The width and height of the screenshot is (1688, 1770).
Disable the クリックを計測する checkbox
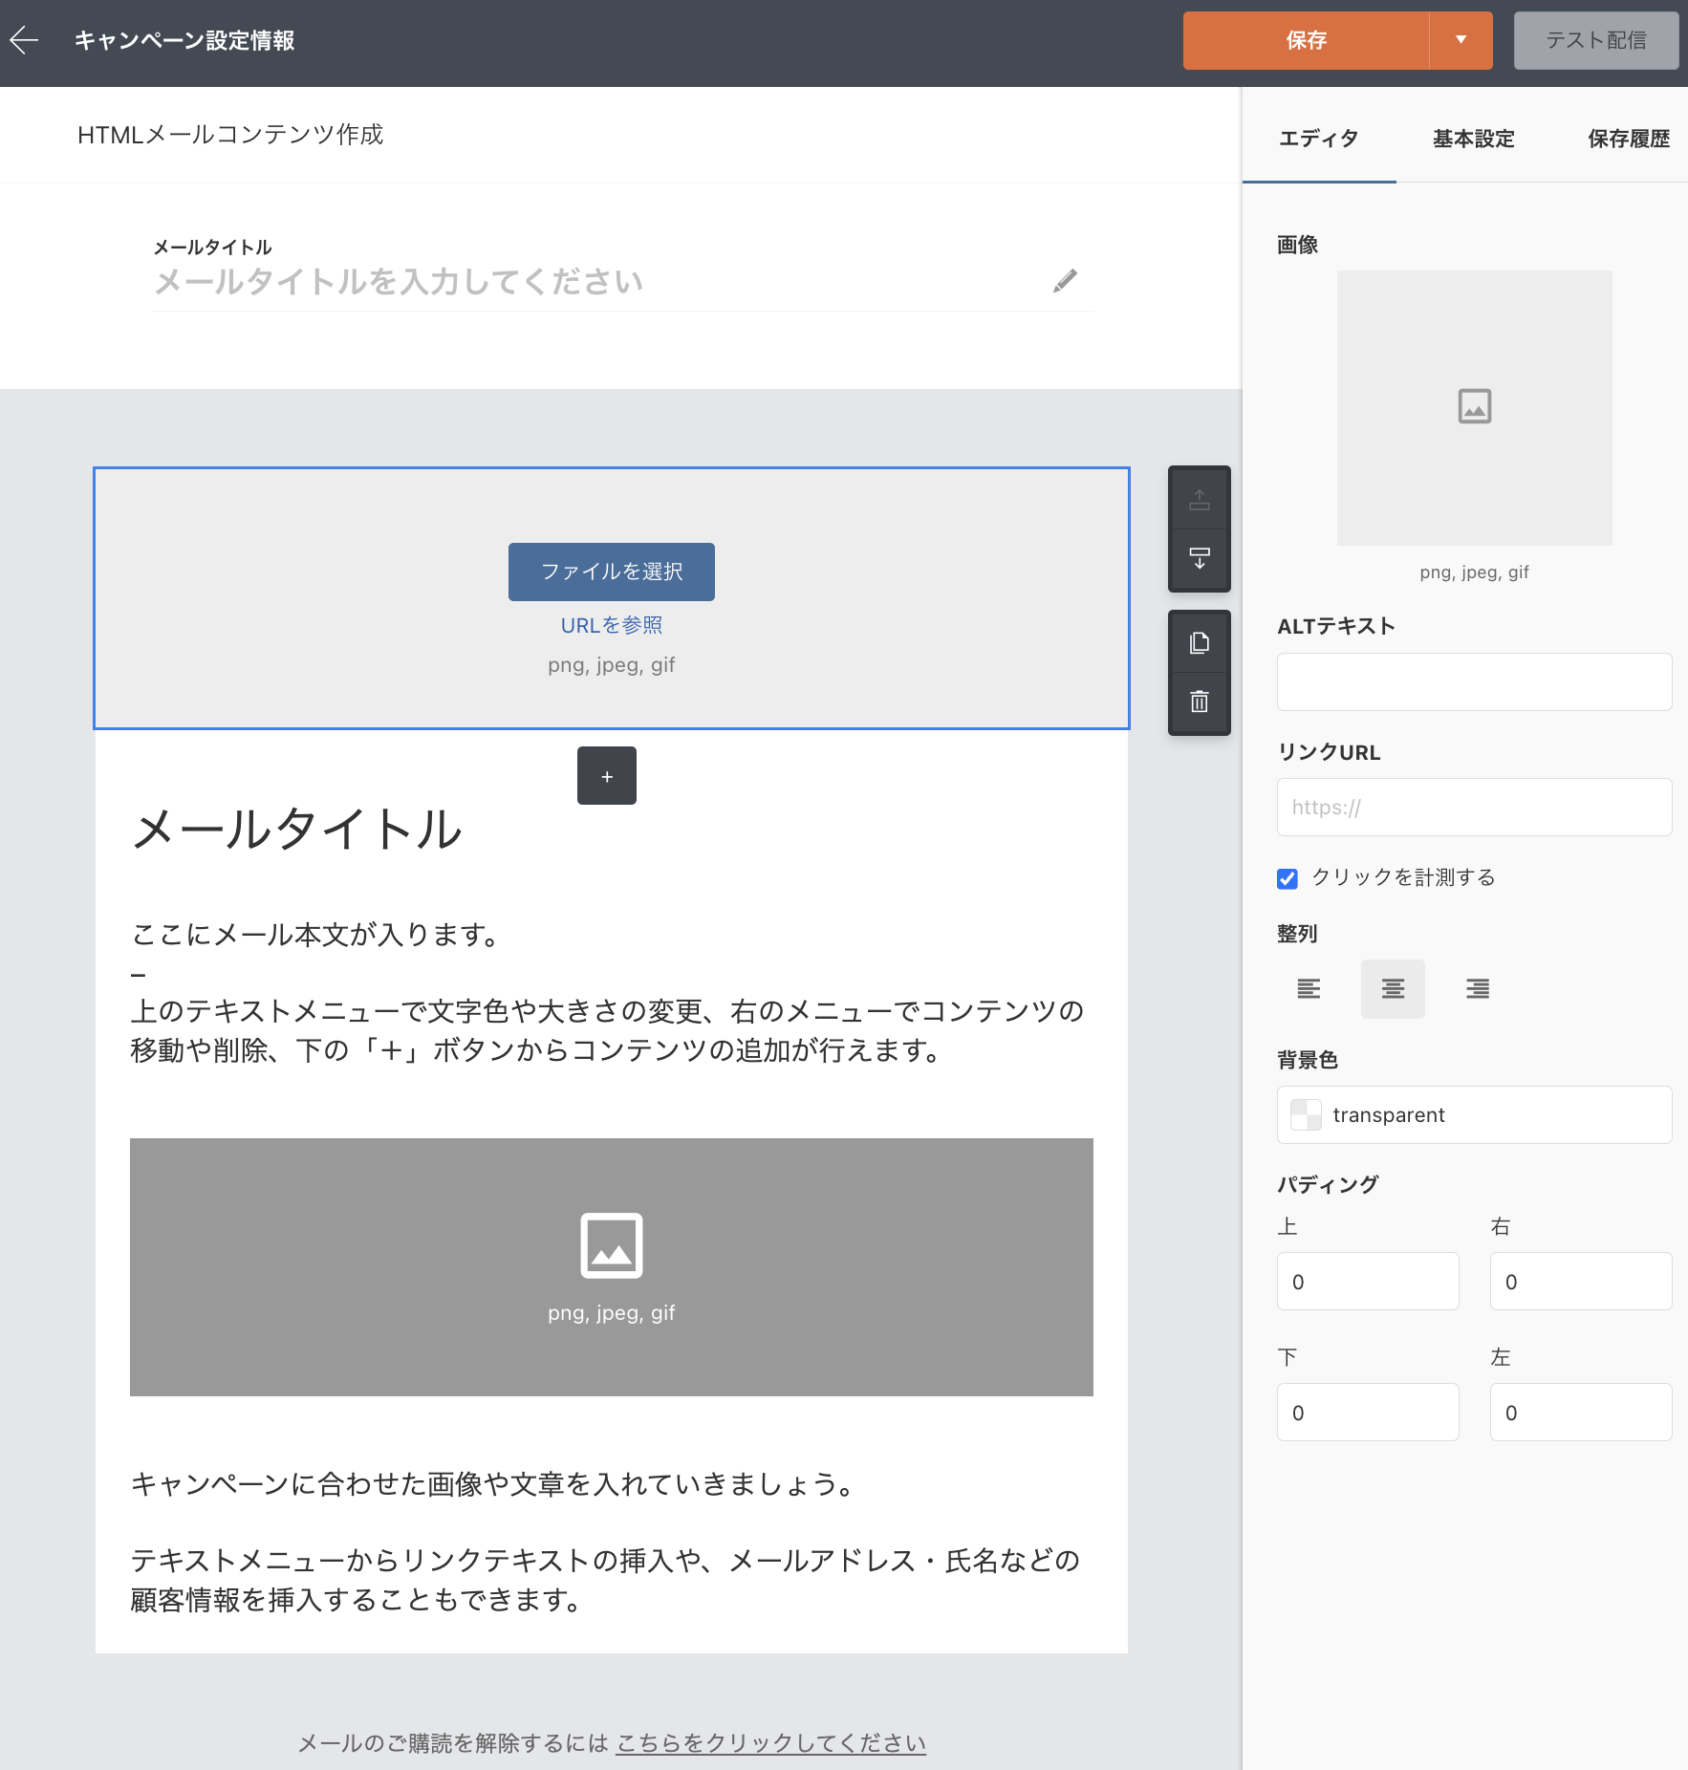coord(1287,877)
